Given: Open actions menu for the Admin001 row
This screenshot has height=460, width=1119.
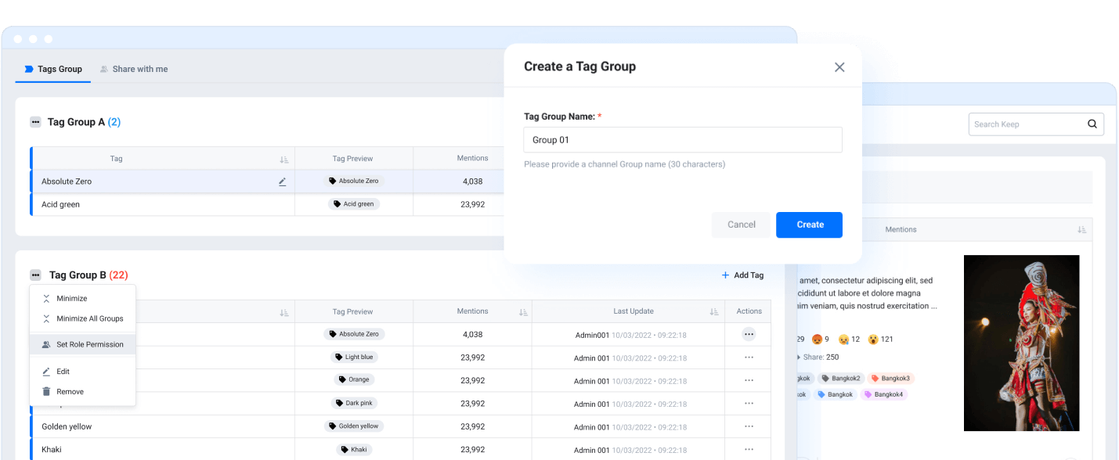Looking at the screenshot, I should pos(749,334).
